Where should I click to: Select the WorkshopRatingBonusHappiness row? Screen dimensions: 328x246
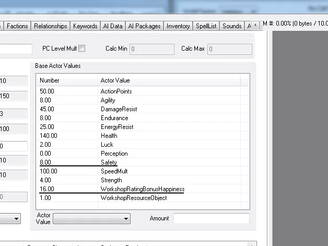pyautogui.click(x=143, y=189)
